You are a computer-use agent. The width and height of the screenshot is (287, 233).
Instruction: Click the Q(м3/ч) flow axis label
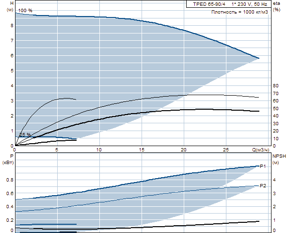click(261, 150)
